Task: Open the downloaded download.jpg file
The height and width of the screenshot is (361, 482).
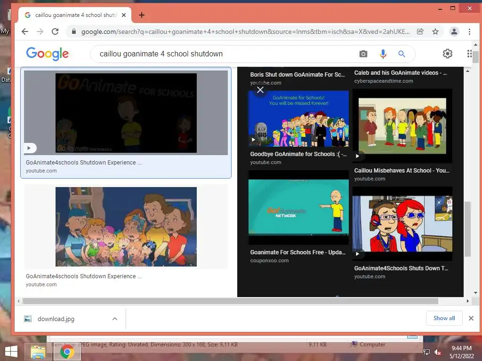Action: (56, 319)
